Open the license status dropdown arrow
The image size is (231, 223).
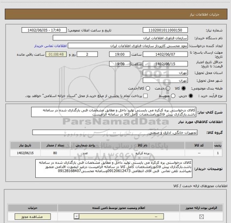click(77, 217)
